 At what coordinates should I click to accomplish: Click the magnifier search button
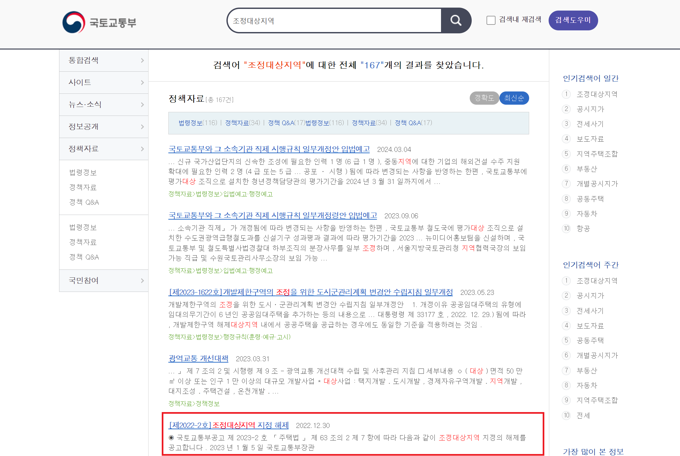pyautogui.click(x=456, y=20)
